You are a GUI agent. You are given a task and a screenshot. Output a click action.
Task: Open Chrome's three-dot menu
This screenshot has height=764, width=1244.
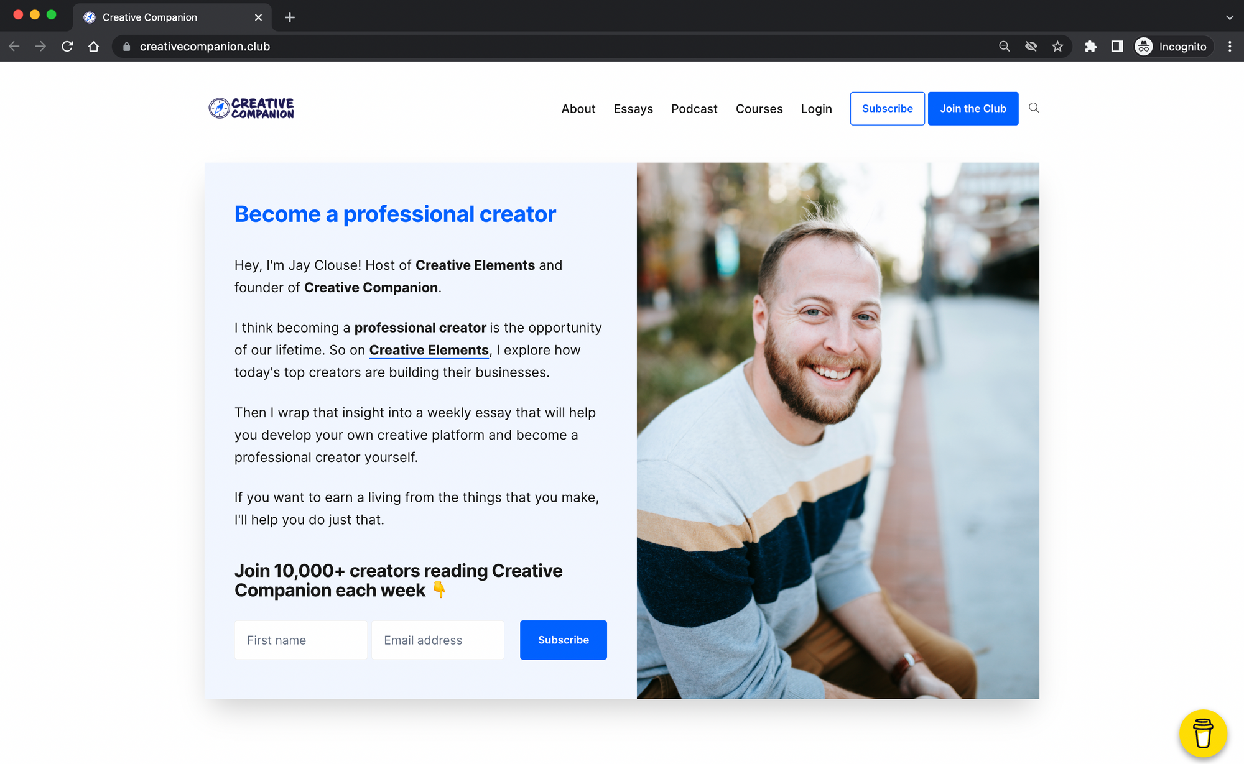point(1230,47)
